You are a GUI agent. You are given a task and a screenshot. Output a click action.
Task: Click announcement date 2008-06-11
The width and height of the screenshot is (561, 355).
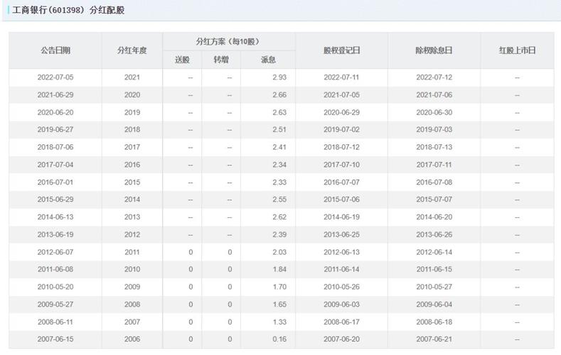coord(55,322)
